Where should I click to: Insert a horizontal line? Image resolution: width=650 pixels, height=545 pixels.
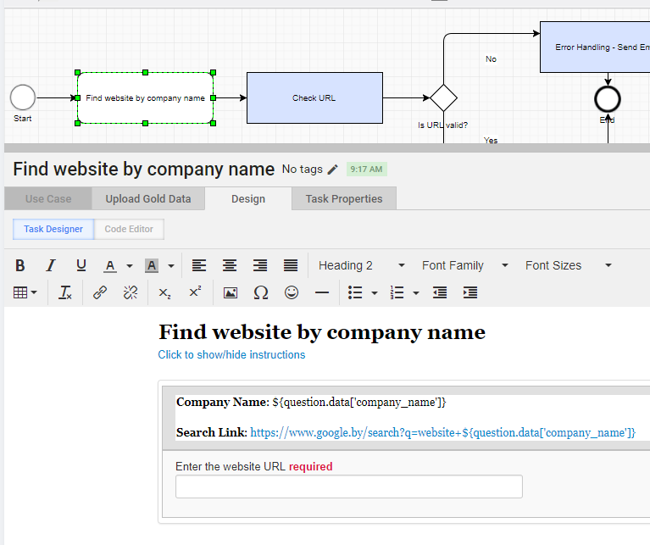click(x=322, y=292)
